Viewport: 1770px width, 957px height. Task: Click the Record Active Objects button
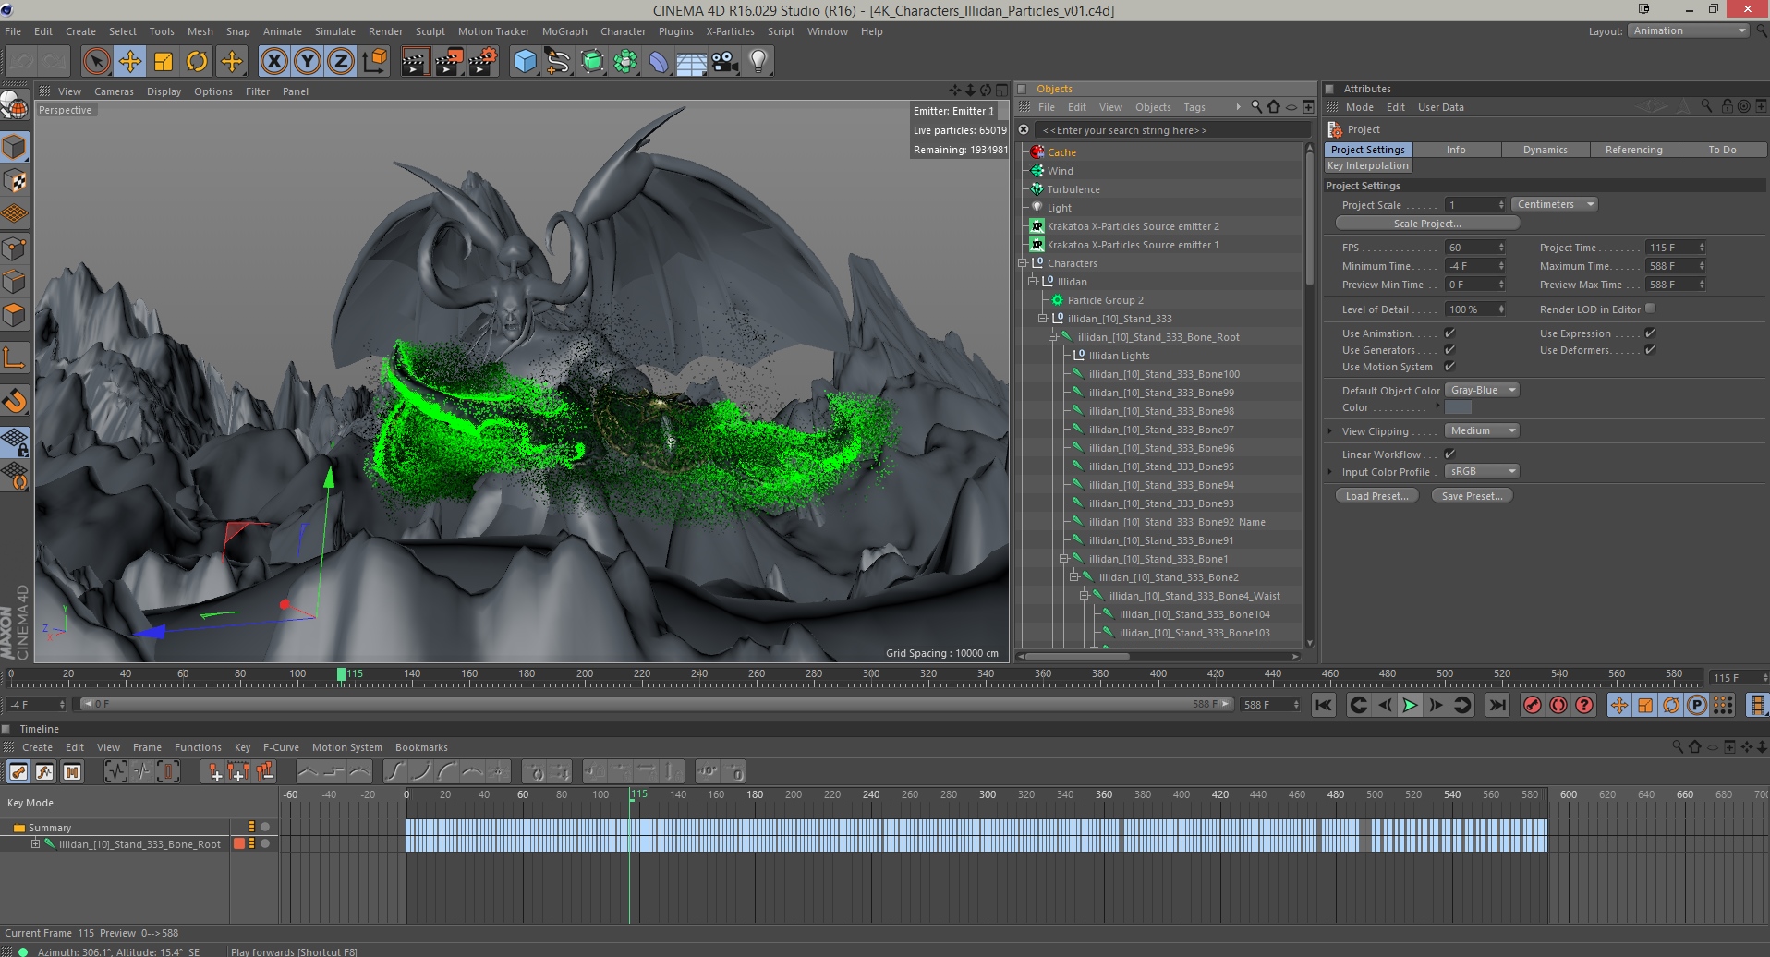[1533, 705]
